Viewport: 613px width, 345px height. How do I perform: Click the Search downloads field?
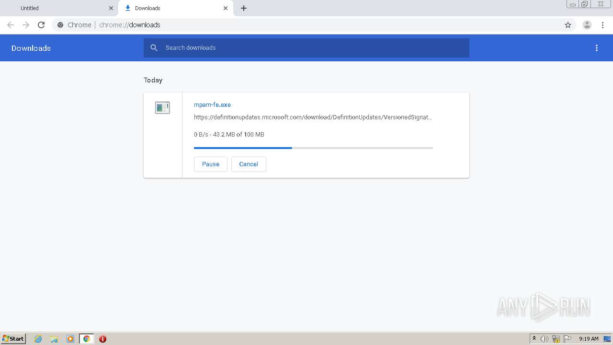(x=306, y=48)
